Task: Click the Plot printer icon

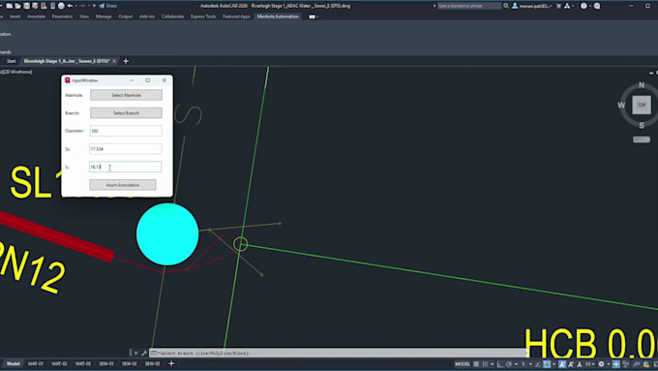Action: (x=61, y=6)
